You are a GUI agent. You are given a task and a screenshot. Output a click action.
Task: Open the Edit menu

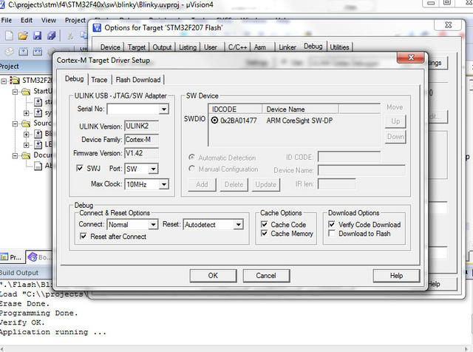[x=27, y=20]
